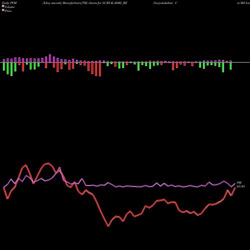Click the MunafaSutra charts for SURYALAXMI_BE title
This screenshot has width=250, height=250.
tap(85, 3)
